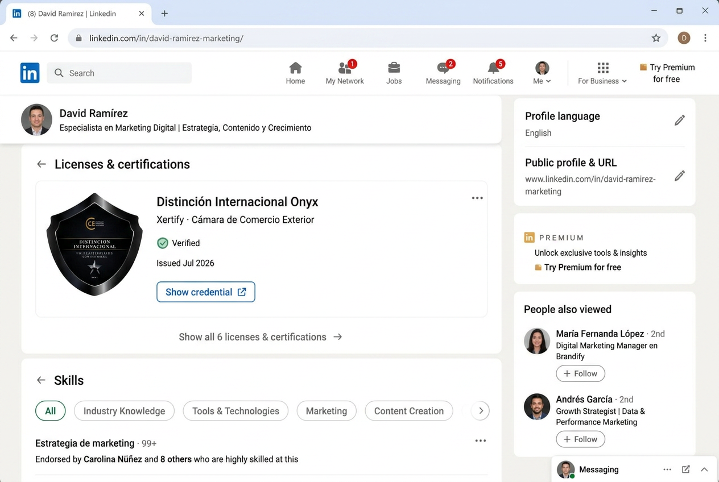Click the Try Premium for free header link

[667, 73]
